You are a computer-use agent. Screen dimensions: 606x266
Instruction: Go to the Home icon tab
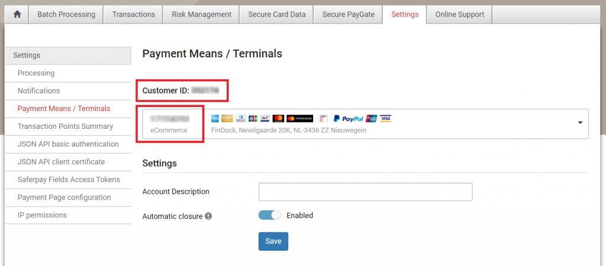[17, 15]
